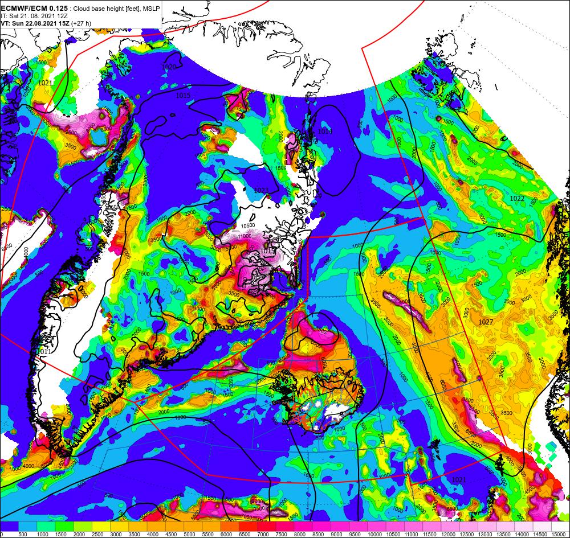This screenshot has height=538, width=570.
Task: Pick the white 14500–15000 legend swatch
Action: click(x=541, y=526)
